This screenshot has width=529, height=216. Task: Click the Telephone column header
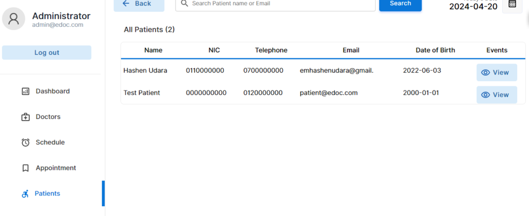(271, 50)
